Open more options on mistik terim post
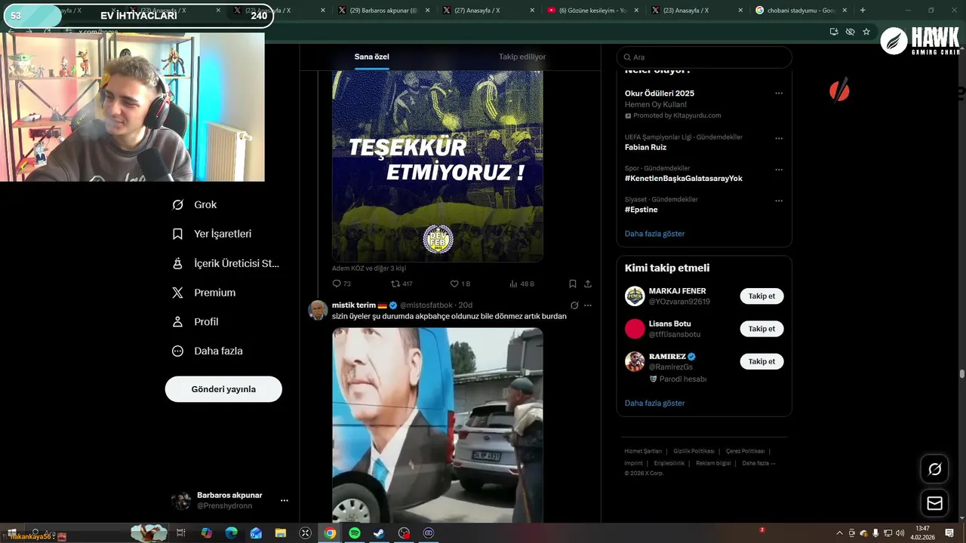The height and width of the screenshot is (543, 966). tap(588, 305)
